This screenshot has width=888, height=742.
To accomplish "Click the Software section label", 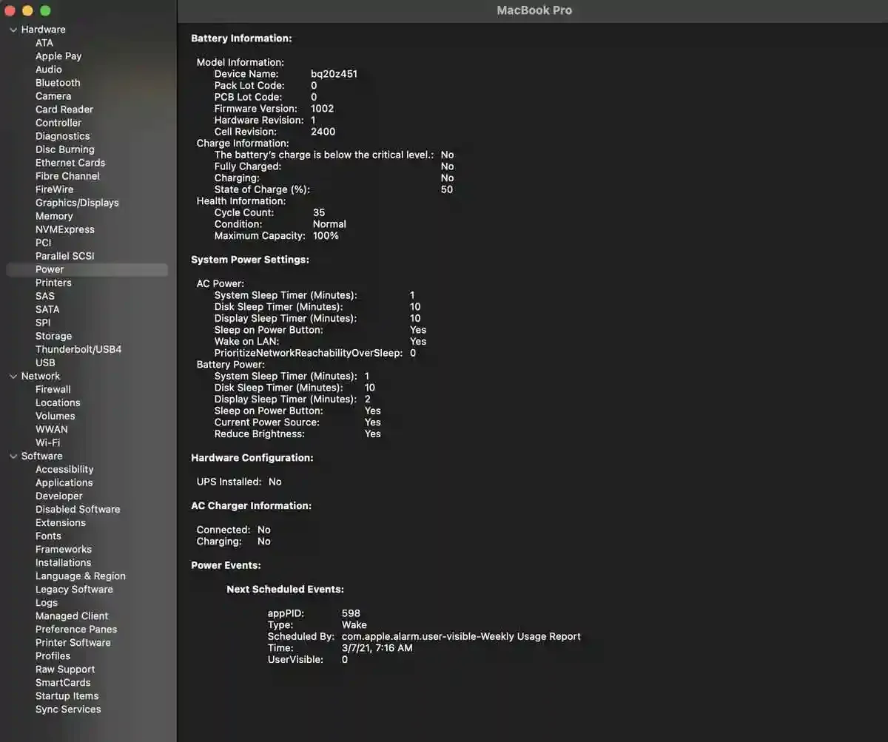I will coord(42,456).
